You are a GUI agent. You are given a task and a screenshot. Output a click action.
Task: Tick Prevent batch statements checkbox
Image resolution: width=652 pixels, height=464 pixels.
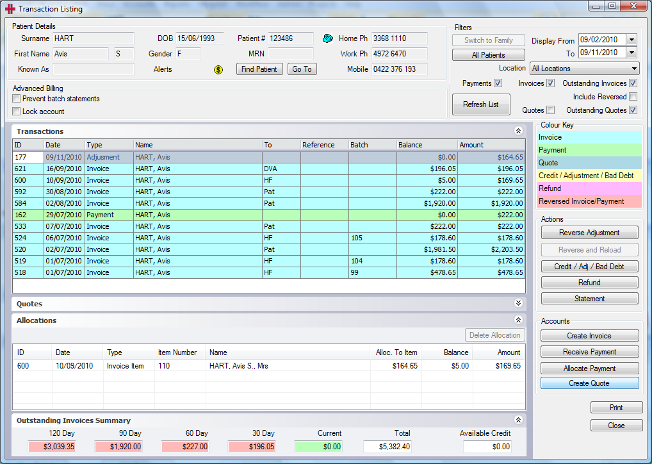tap(17, 99)
